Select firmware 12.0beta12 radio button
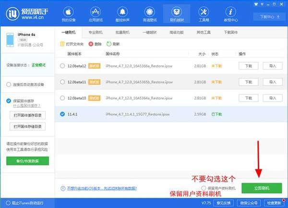The width and height of the screenshot is (288, 208). (62, 66)
